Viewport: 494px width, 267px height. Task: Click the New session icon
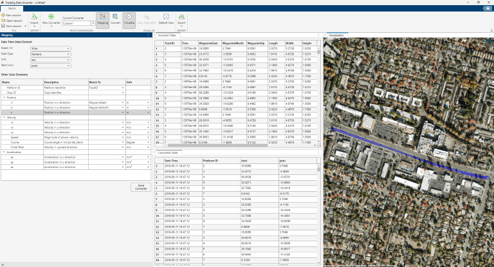tap(3, 14)
